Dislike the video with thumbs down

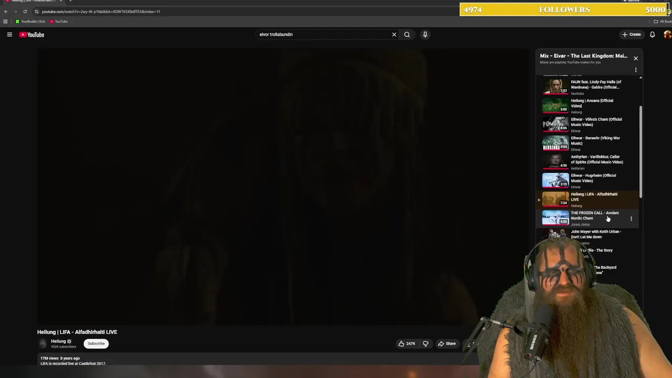[426, 344]
